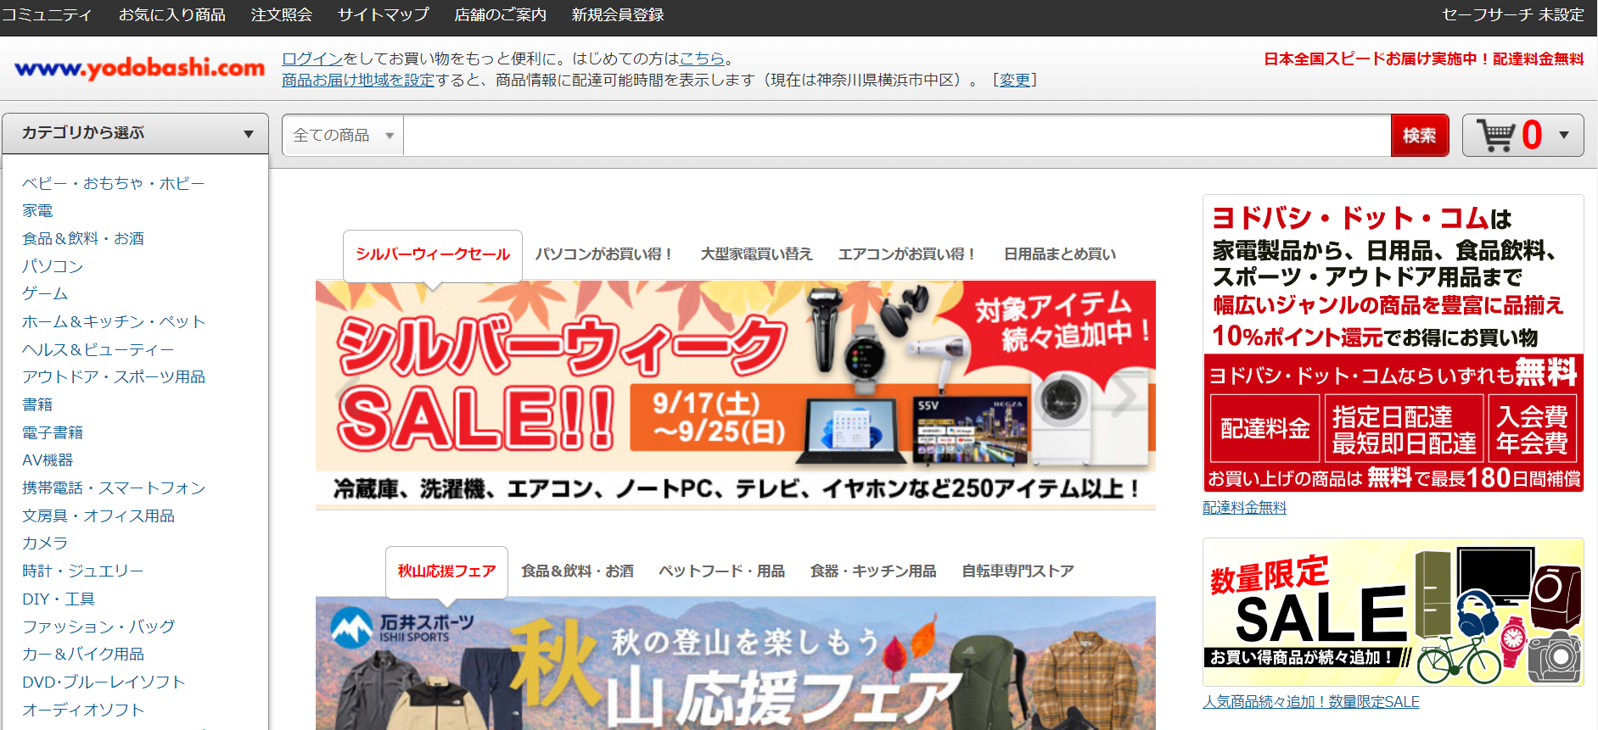Click セーフサーチ 未設定 setting
Viewport: 1598px width, 730px height.
[x=1513, y=14]
